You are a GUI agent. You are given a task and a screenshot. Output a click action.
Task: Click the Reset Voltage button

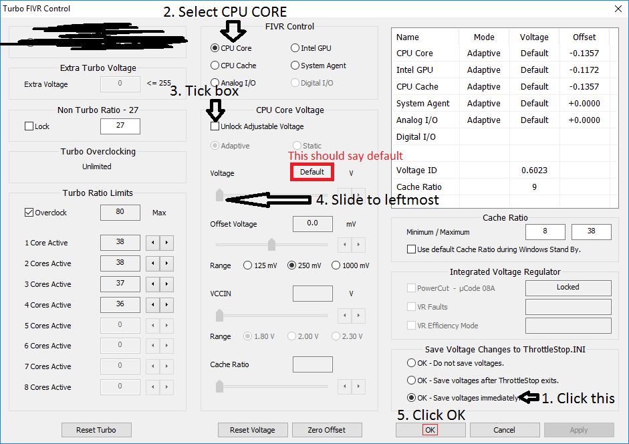253,430
